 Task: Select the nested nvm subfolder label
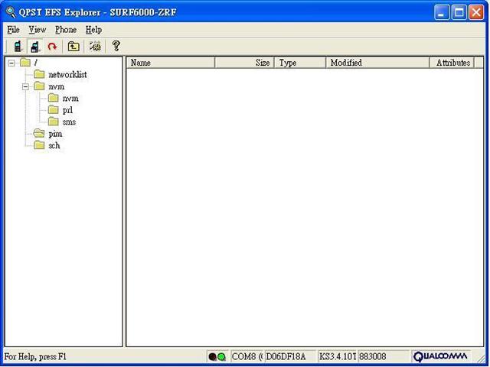click(x=70, y=99)
